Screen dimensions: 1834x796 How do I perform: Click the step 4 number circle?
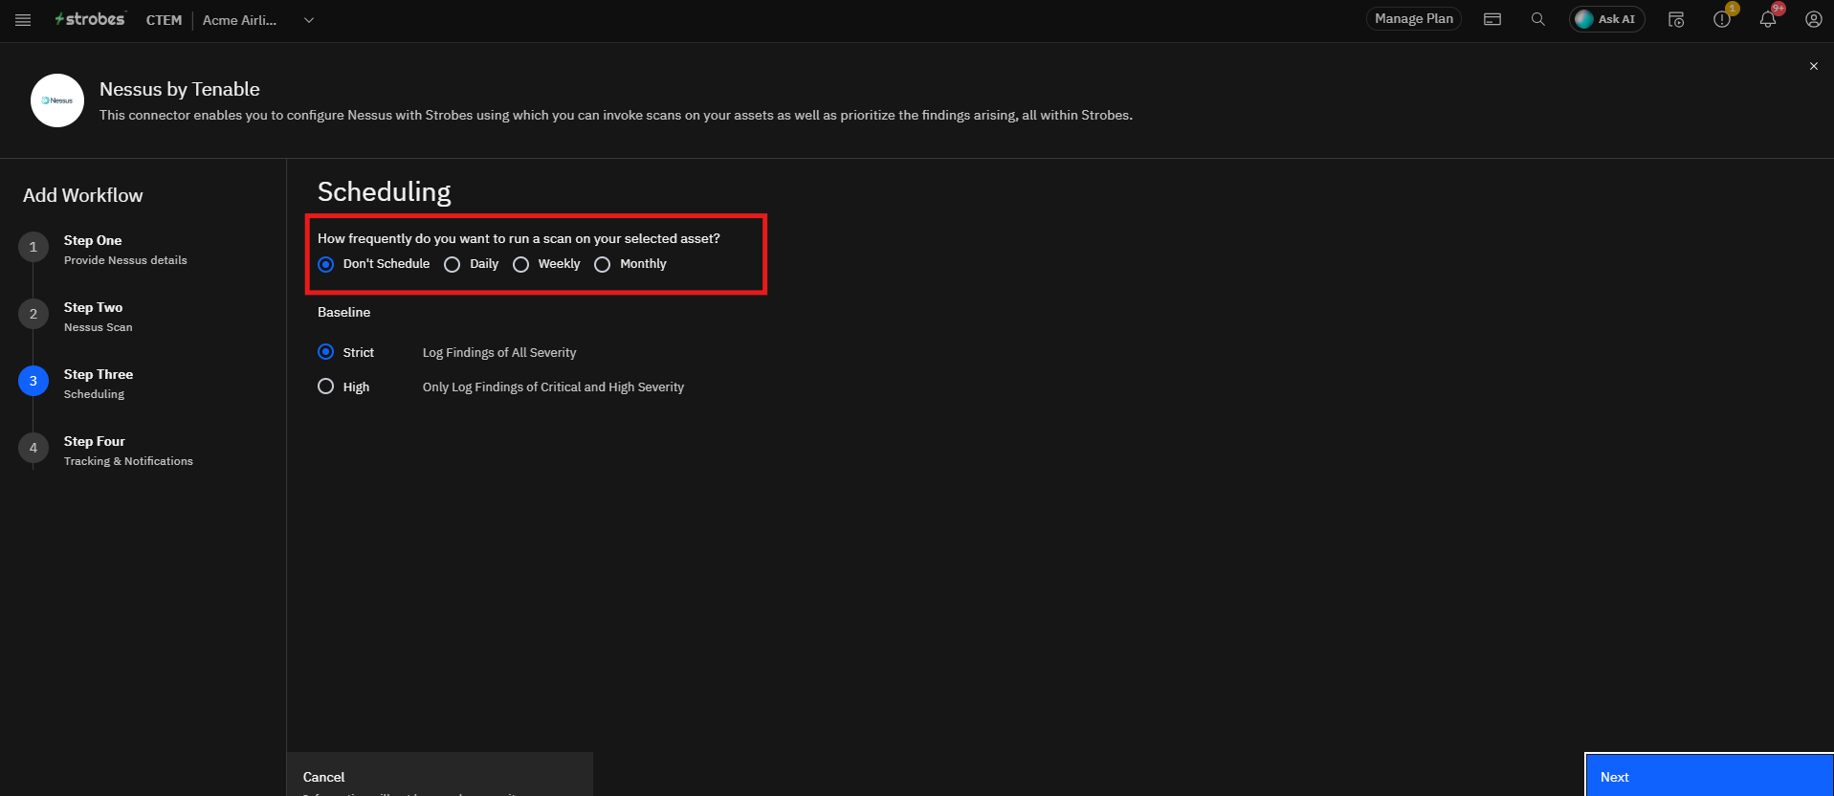33,448
